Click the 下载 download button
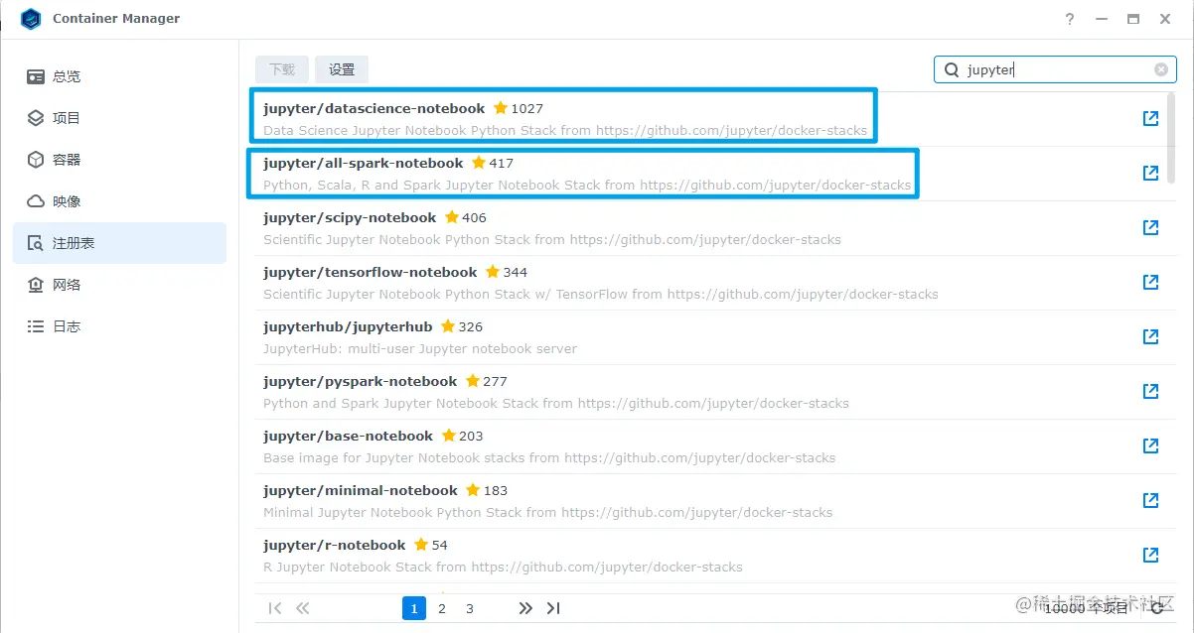 pos(282,69)
